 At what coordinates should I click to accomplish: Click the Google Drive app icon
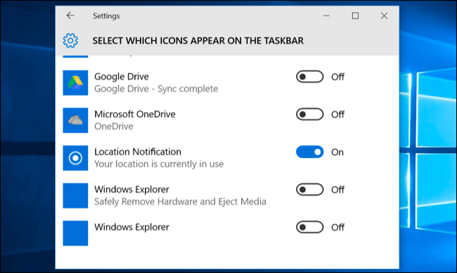click(x=75, y=83)
